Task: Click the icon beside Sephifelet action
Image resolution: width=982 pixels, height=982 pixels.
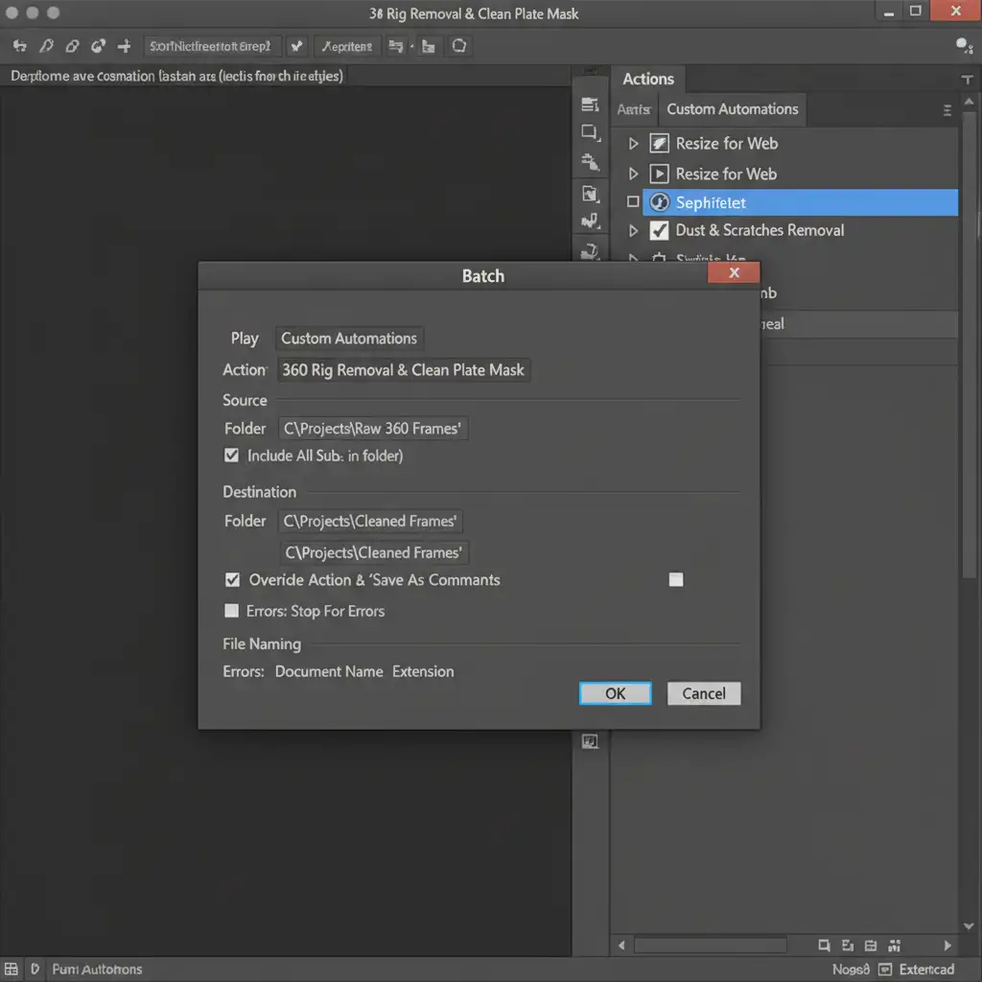Action: (x=659, y=202)
